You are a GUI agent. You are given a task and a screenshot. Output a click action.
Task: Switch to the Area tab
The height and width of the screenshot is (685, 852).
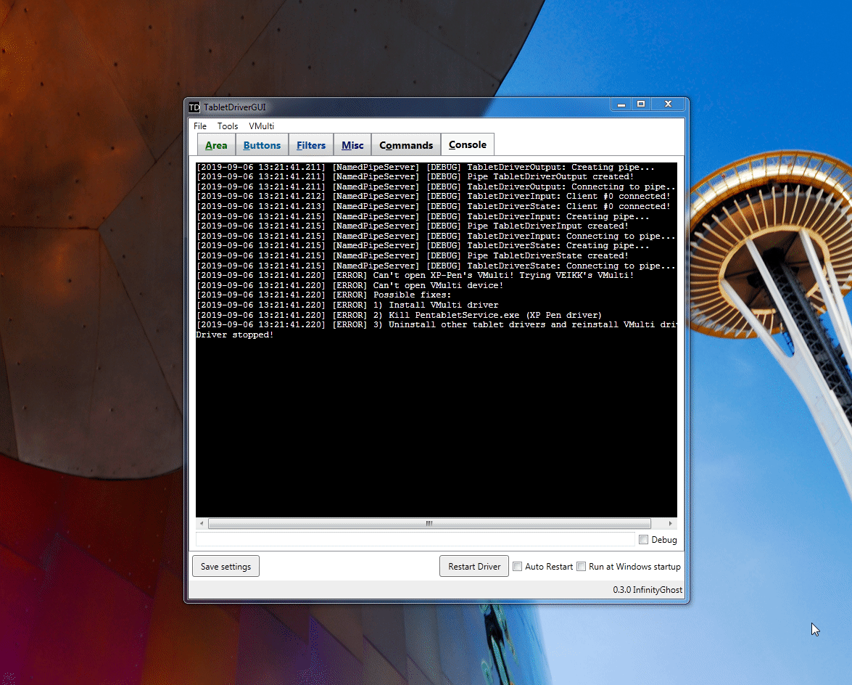[x=215, y=144]
